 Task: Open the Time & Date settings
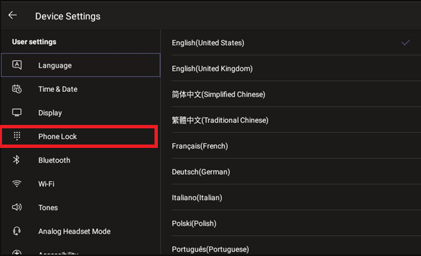click(x=80, y=89)
